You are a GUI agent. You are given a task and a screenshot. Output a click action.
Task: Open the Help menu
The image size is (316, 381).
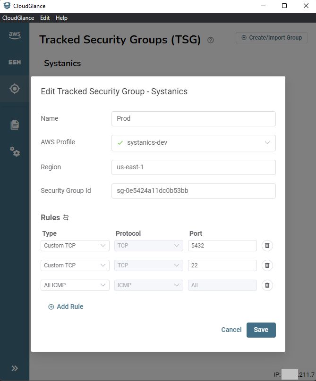tap(61, 18)
